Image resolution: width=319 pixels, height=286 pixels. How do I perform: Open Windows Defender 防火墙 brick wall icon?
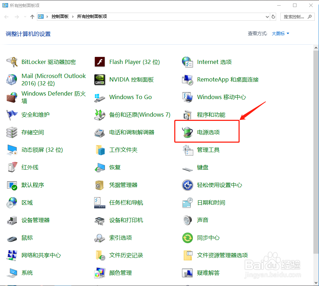pyautogui.click(x=12, y=97)
